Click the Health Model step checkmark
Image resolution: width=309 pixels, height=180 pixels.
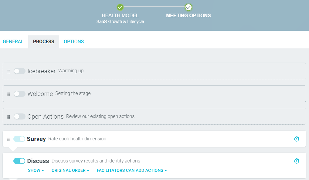point(120,7)
